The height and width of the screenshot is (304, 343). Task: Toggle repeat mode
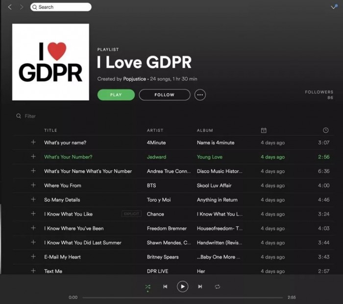[217, 286]
